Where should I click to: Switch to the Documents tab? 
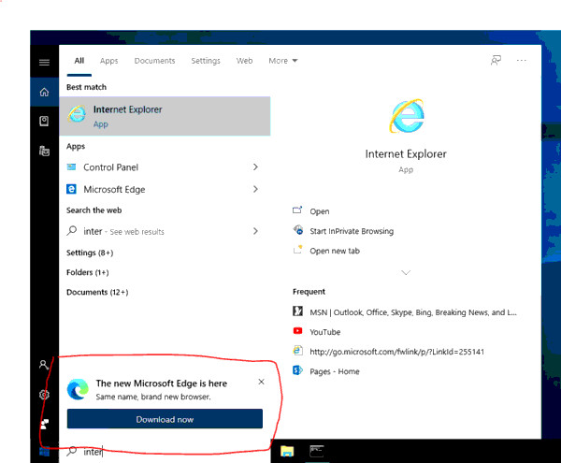(154, 61)
